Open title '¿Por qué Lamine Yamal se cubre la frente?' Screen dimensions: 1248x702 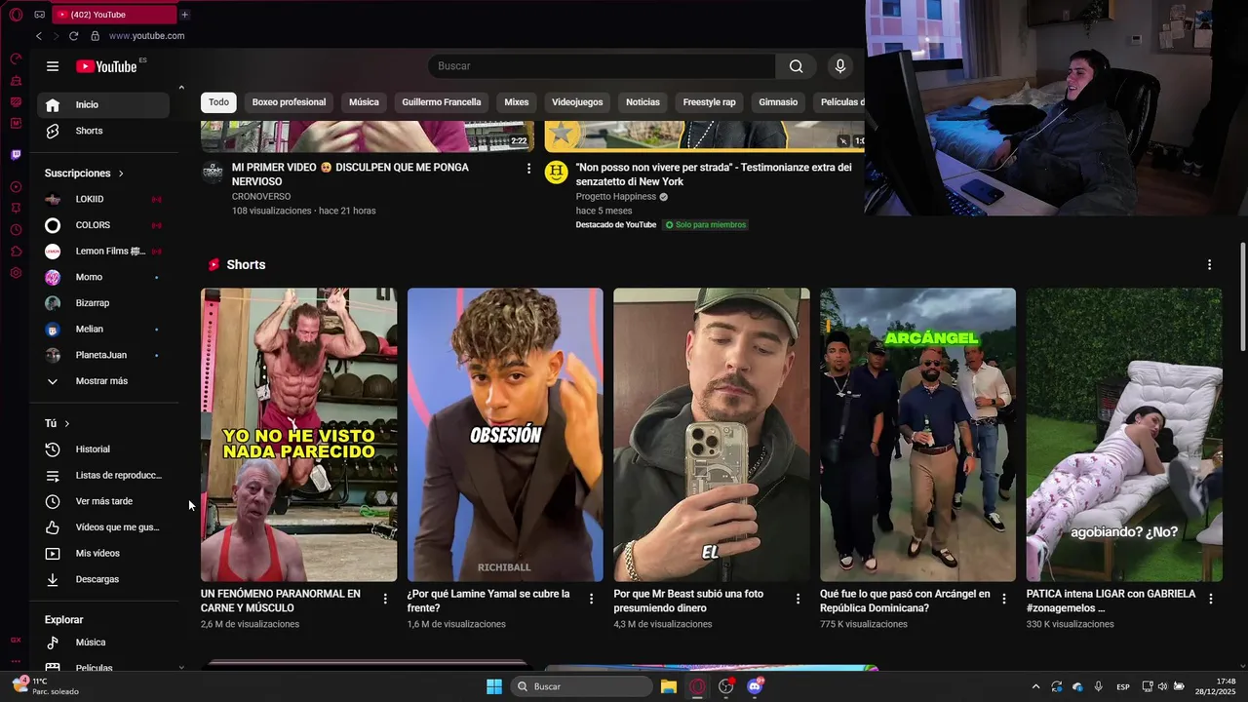(488, 601)
